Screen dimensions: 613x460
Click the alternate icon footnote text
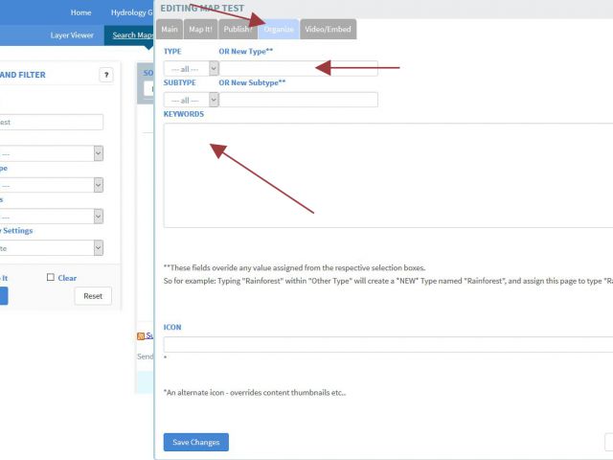[x=255, y=392]
